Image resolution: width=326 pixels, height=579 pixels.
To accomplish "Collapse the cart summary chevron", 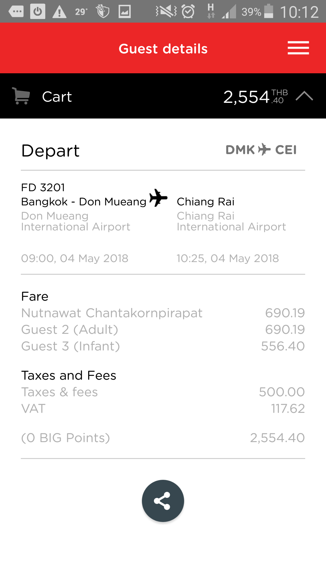I will tap(304, 96).
